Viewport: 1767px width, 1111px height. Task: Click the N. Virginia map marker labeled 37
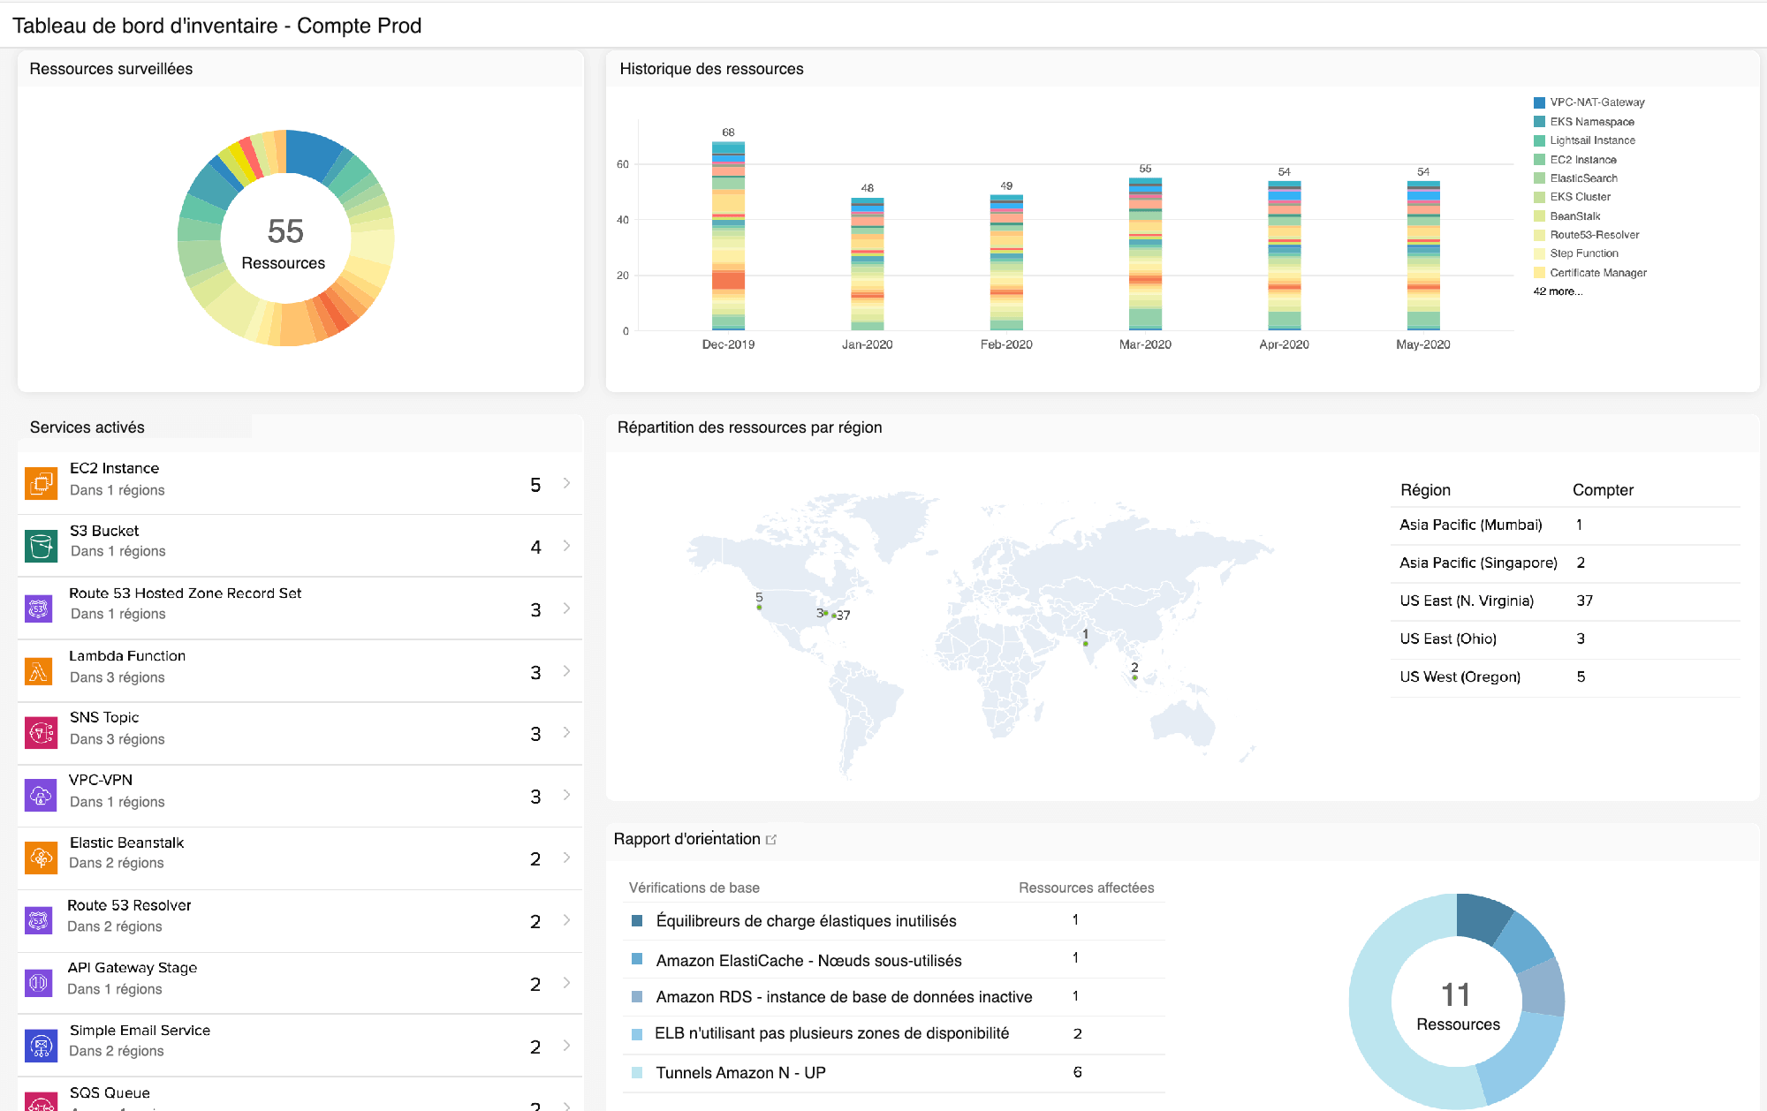[x=833, y=616]
